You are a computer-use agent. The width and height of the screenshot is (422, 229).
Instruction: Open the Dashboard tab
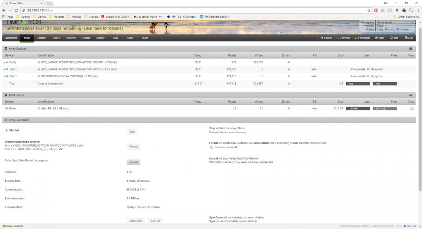click(11, 38)
